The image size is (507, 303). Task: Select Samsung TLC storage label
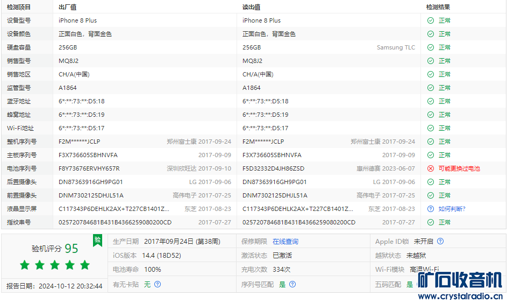pyautogui.click(x=396, y=47)
